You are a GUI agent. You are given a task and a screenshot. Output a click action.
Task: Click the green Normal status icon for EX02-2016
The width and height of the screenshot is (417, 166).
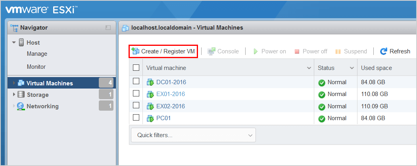[322, 107]
